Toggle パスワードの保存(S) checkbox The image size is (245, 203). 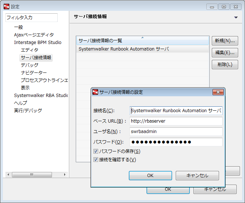coord(96,151)
